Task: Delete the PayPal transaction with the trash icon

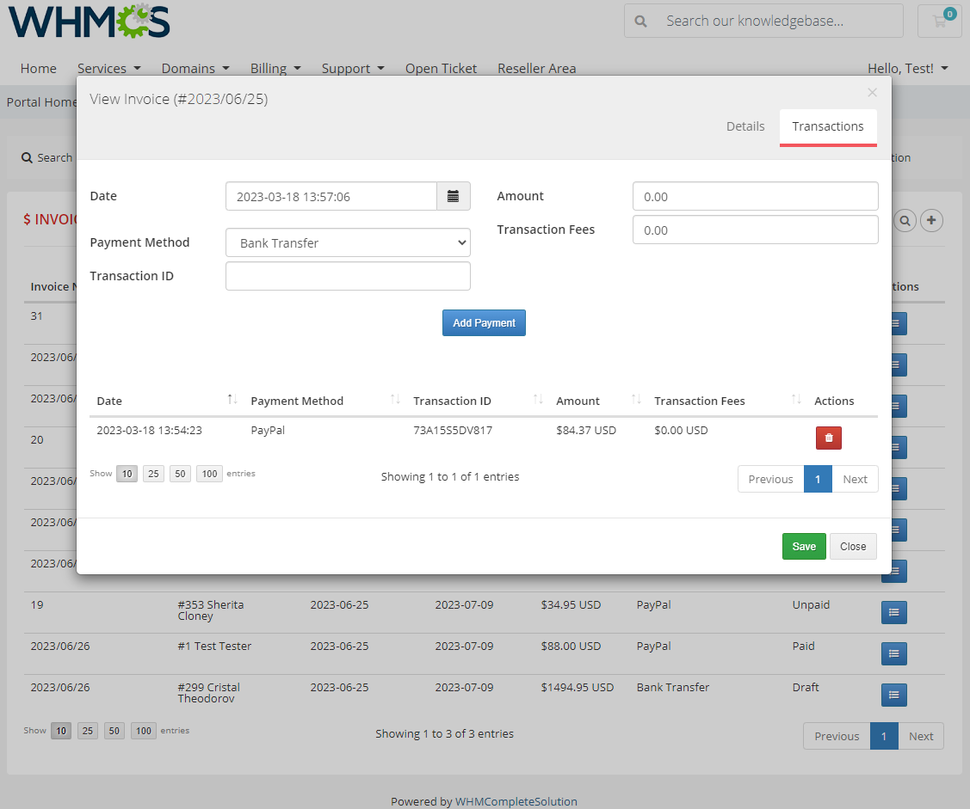Action: (x=828, y=438)
